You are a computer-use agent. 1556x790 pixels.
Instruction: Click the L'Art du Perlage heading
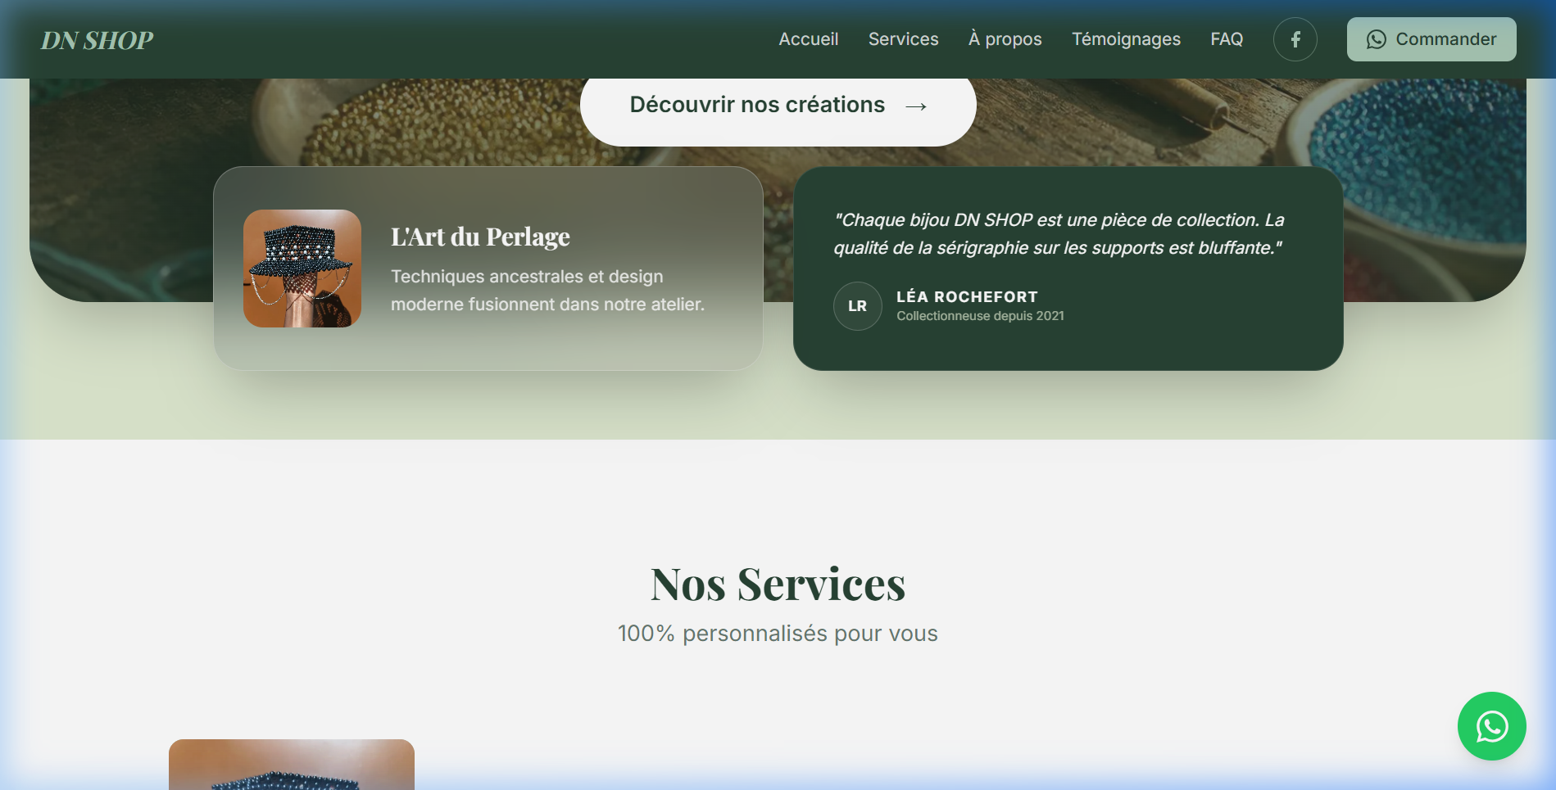click(x=480, y=237)
